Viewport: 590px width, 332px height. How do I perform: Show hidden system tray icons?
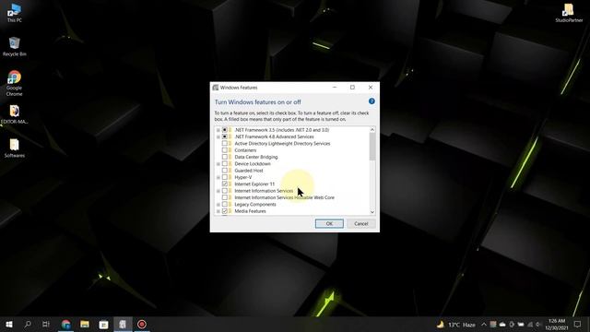point(484,325)
